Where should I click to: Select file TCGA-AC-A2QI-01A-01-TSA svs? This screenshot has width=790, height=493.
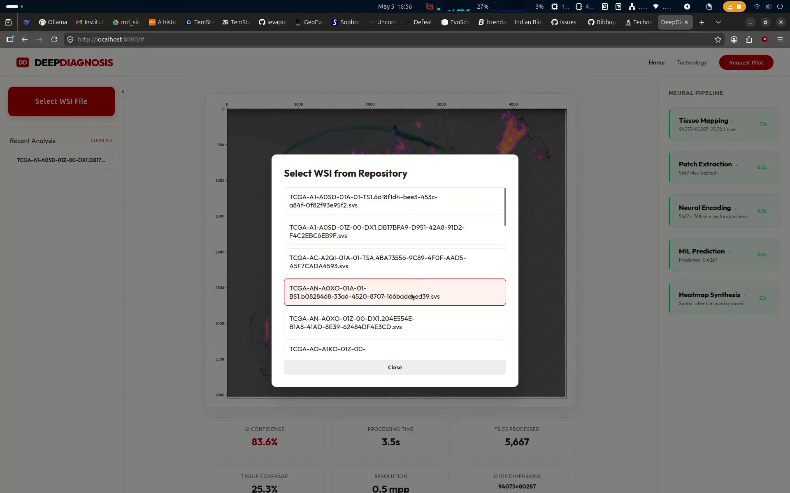pos(395,262)
